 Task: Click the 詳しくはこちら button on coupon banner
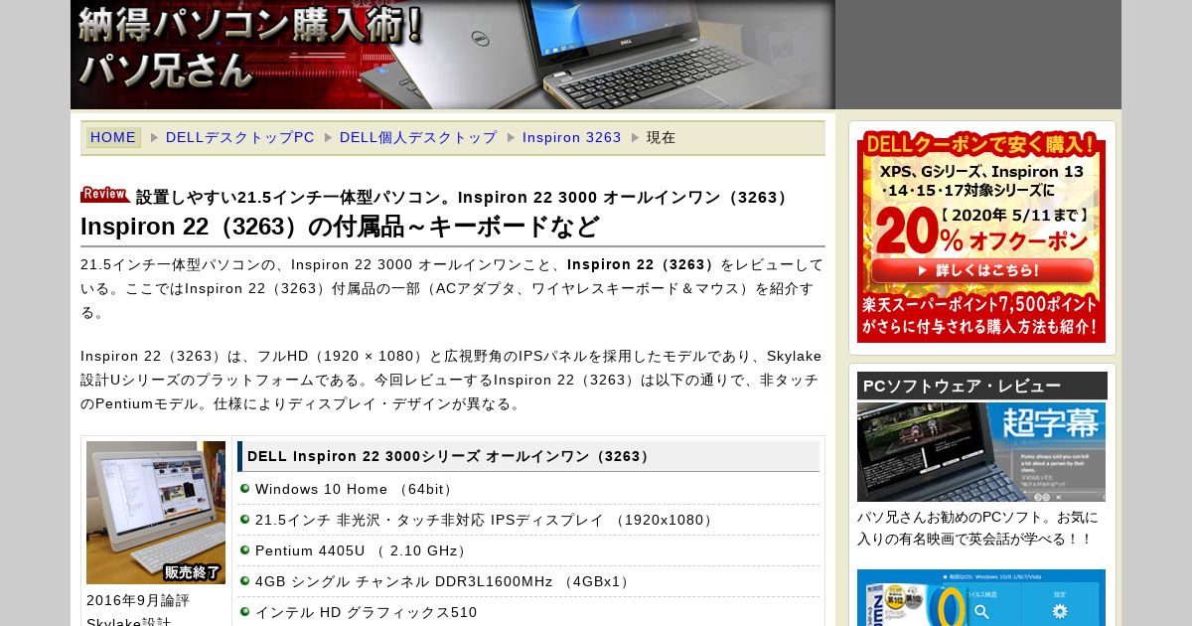981,270
